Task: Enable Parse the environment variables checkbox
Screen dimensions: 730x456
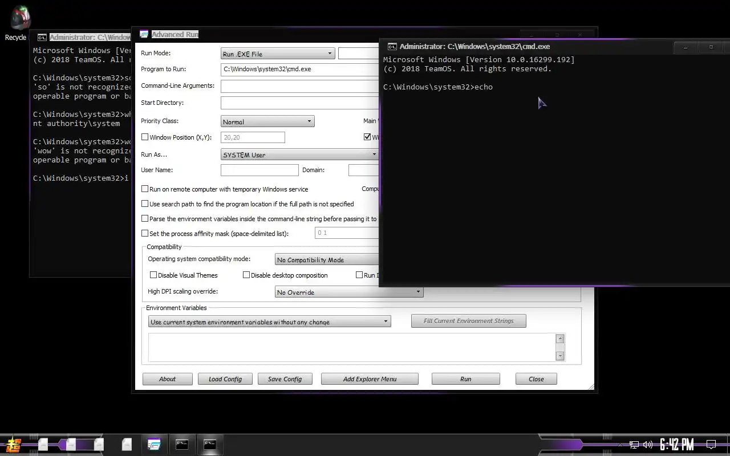Action: pyautogui.click(x=145, y=219)
